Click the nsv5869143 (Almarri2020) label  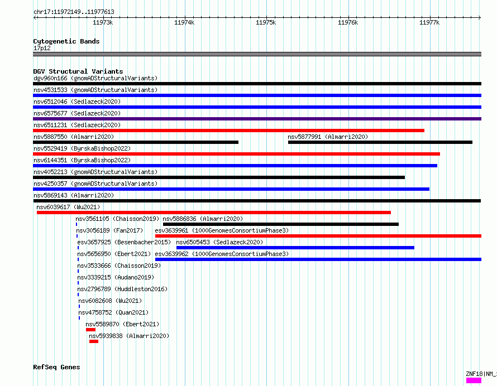coord(74,195)
